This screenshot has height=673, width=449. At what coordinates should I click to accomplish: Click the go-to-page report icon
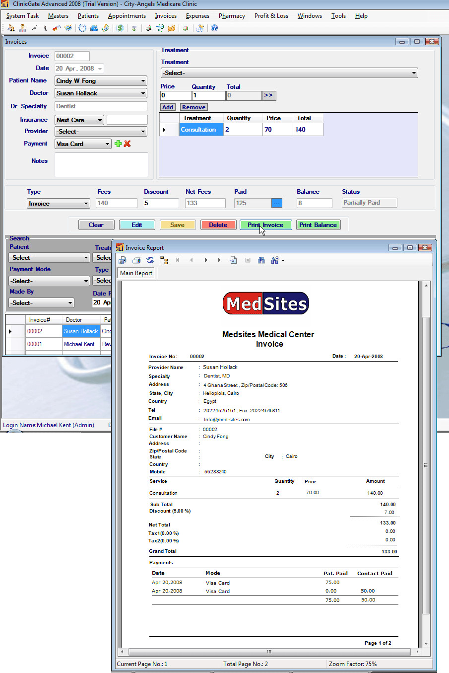pyautogui.click(x=233, y=260)
